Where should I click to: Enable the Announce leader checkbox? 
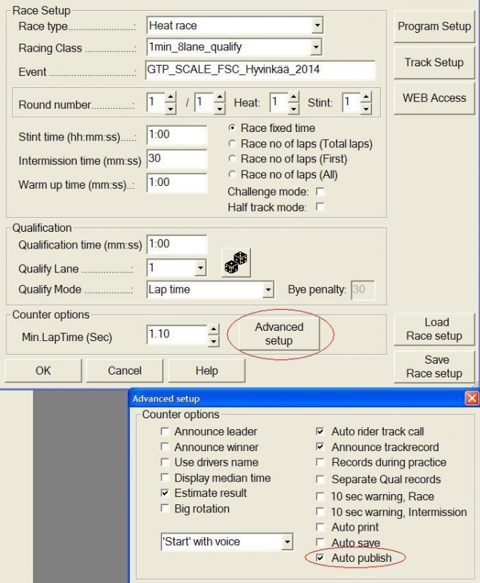(164, 431)
